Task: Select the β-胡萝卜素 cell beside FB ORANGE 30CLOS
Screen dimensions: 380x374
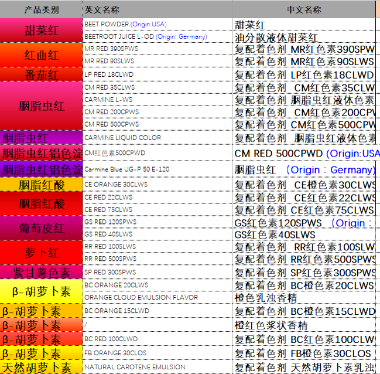Action: [41, 353]
